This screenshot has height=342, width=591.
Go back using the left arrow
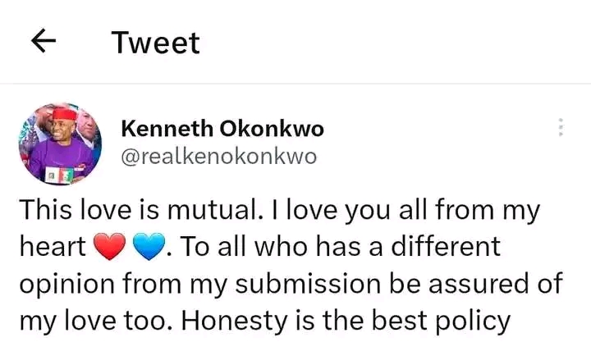tap(44, 41)
